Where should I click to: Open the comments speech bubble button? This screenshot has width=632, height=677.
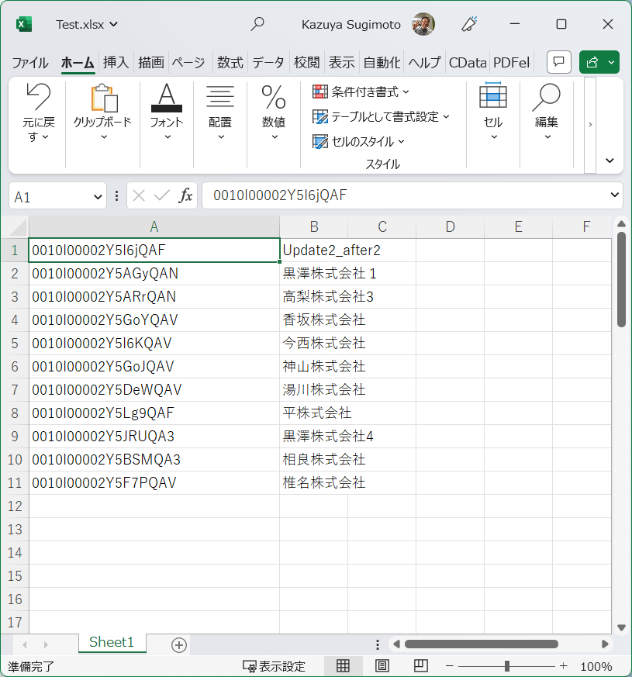click(x=558, y=62)
